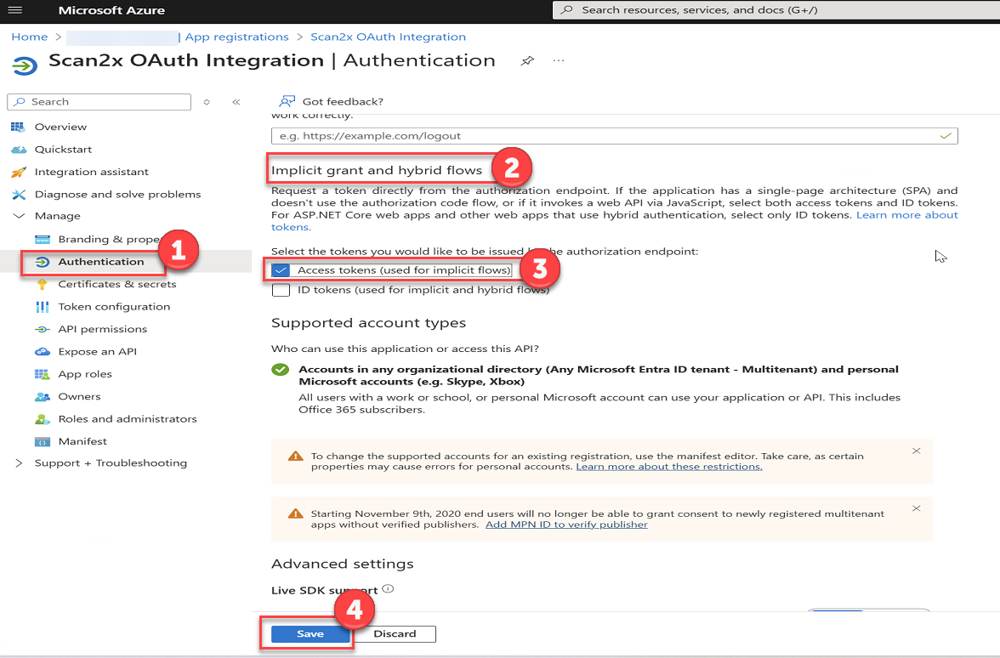This screenshot has height=658, width=1000.
Task: Click the Save button
Action: [310, 634]
